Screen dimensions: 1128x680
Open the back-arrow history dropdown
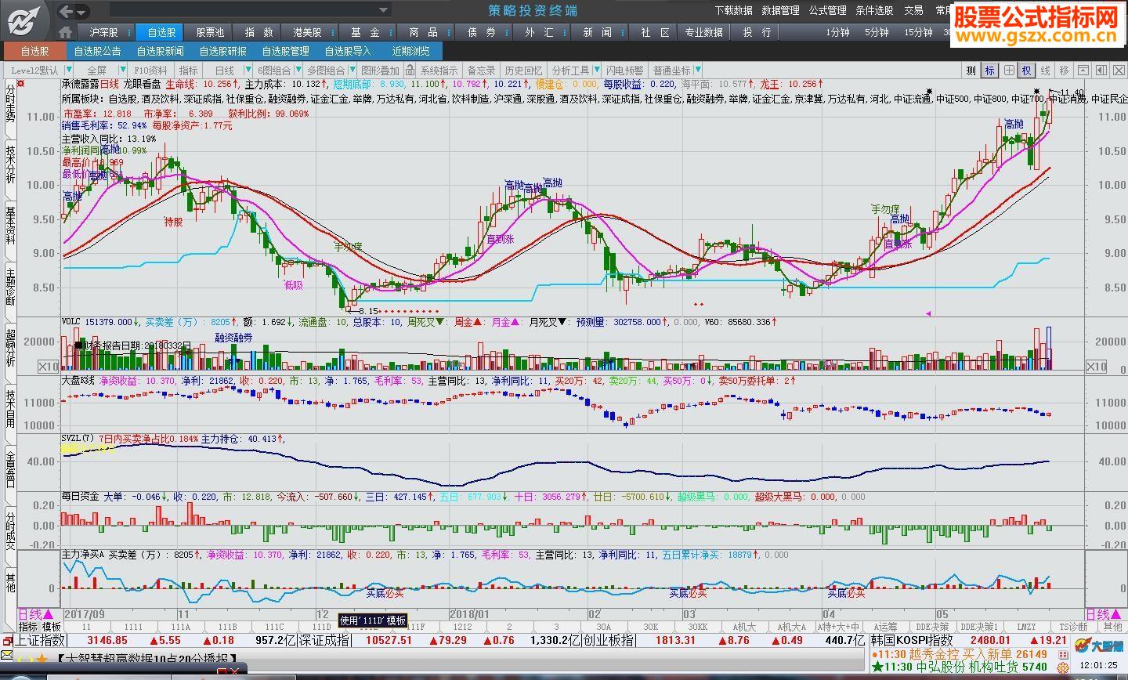[x=83, y=11]
